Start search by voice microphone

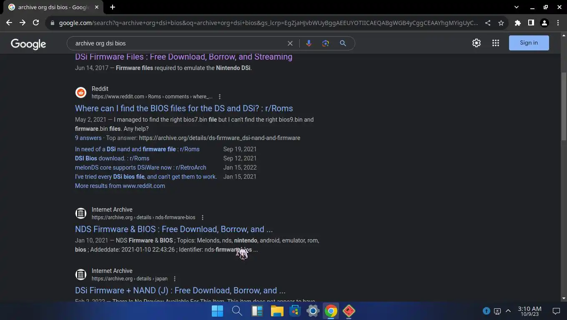[x=309, y=43]
